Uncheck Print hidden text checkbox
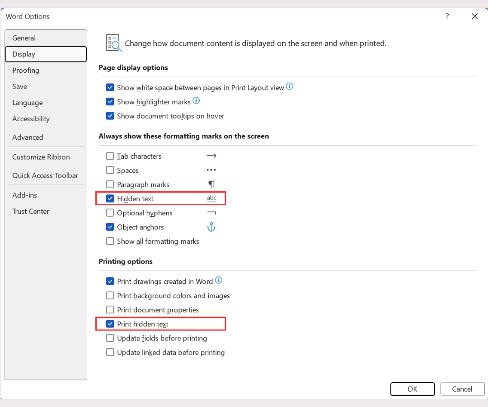This screenshot has height=407, width=488. [x=110, y=324]
